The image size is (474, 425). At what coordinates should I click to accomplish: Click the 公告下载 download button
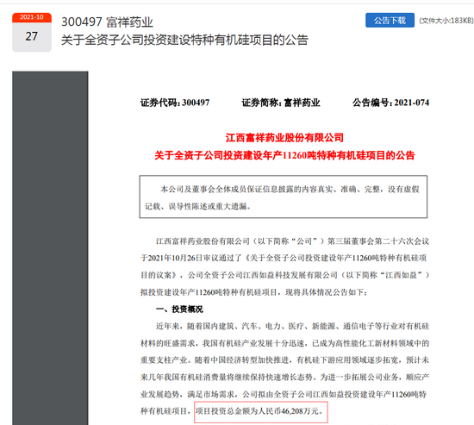[x=390, y=21]
